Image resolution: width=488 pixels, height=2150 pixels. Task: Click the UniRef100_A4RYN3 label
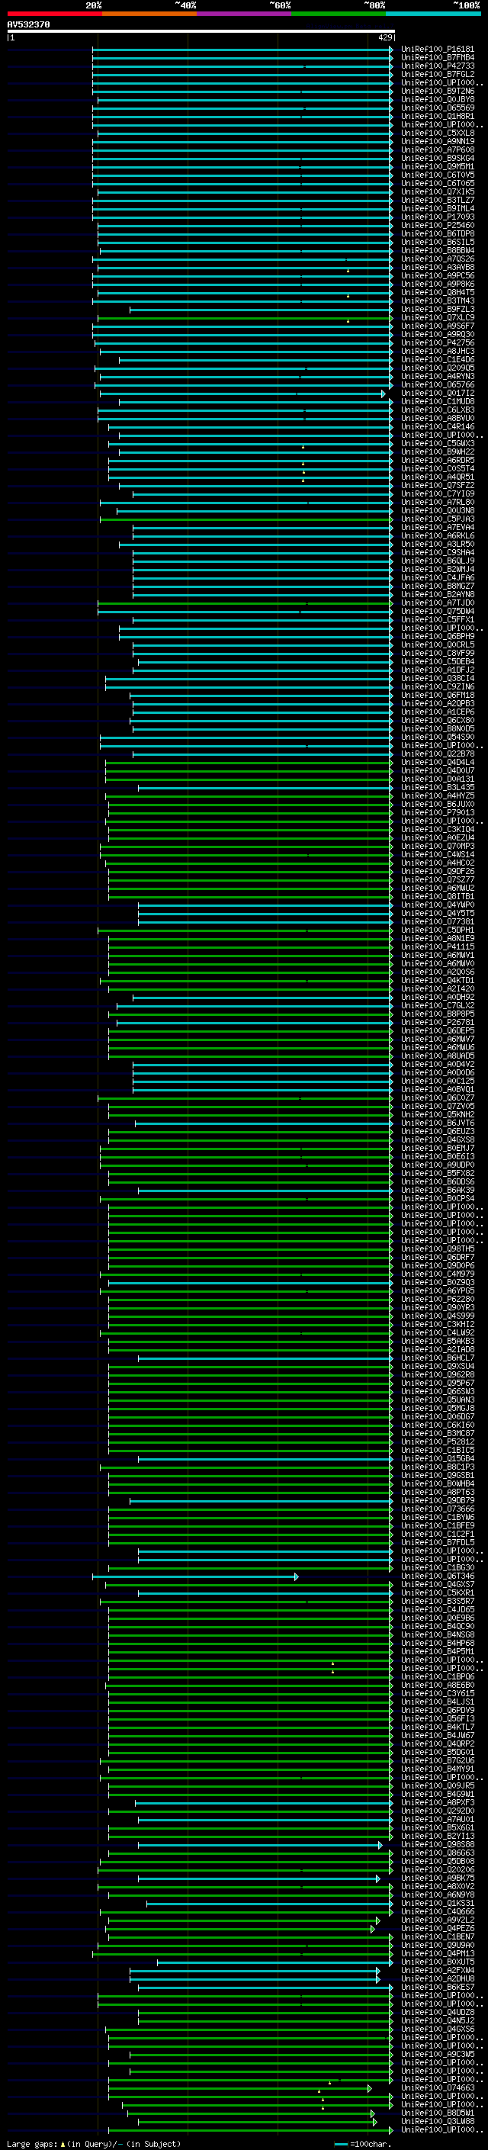click(x=437, y=377)
